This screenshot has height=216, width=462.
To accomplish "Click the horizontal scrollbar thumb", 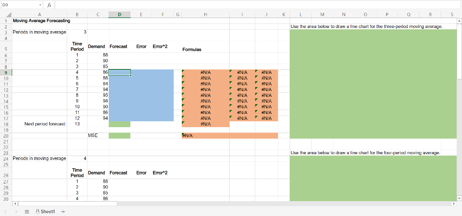I will pos(68,204).
